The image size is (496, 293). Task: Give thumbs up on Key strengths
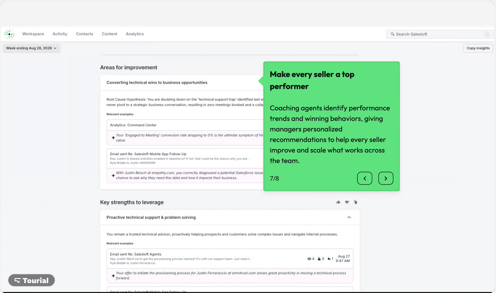click(x=338, y=202)
